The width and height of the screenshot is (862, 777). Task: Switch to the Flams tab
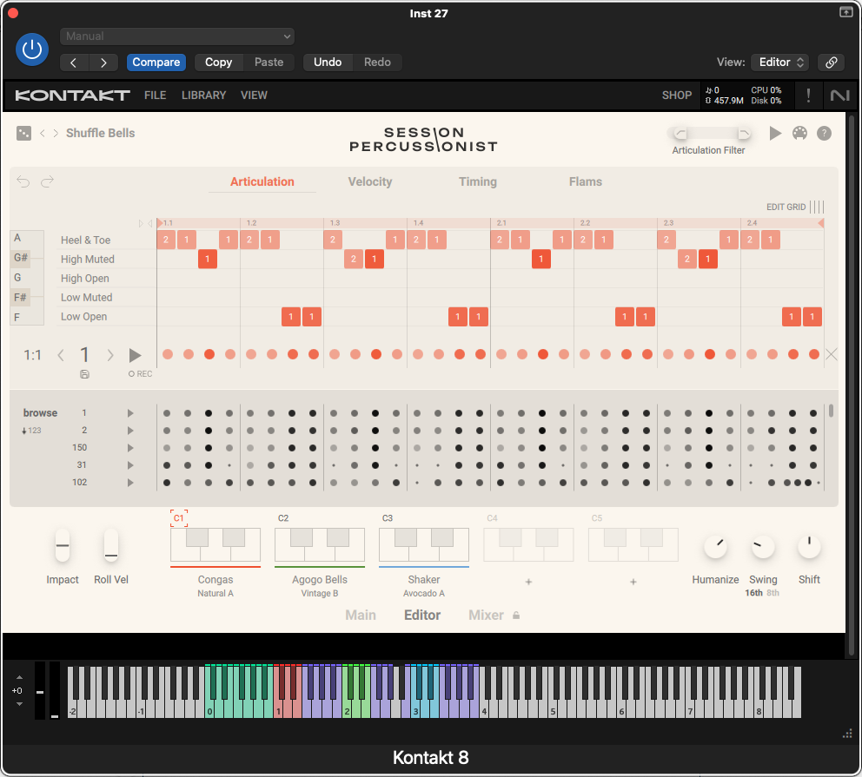(x=586, y=181)
